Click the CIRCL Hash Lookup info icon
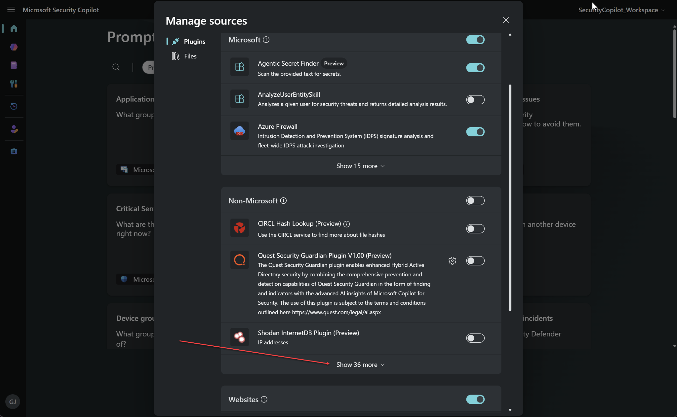The width and height of the screenshot is (677, 417). point(346,224)
